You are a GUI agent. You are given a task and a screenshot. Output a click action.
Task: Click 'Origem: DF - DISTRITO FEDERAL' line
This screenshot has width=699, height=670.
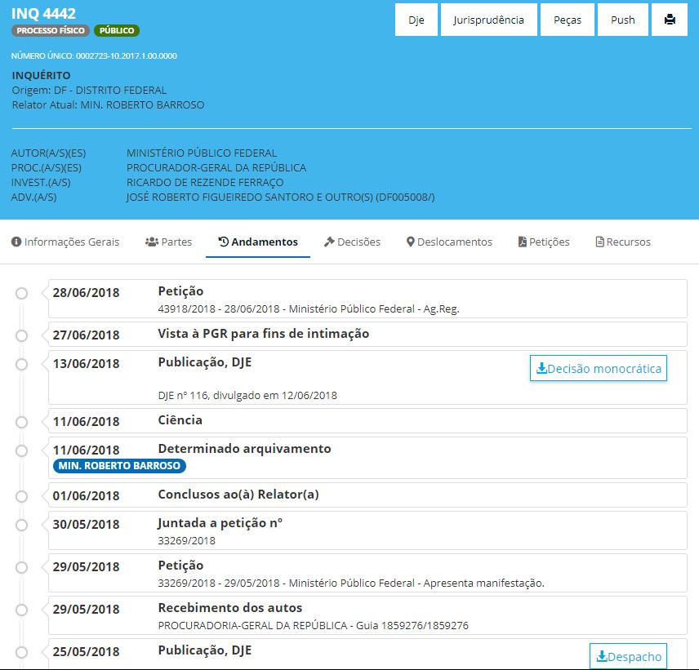pyautogui.click(x=89, y=90)
